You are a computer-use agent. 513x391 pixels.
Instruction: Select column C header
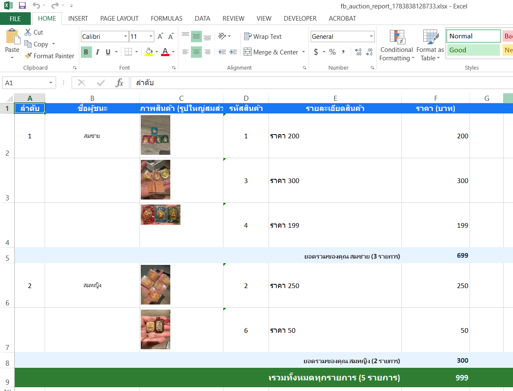tap(181, 98)
